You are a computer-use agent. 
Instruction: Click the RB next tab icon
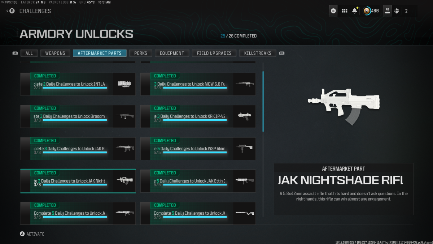(282, 53)
